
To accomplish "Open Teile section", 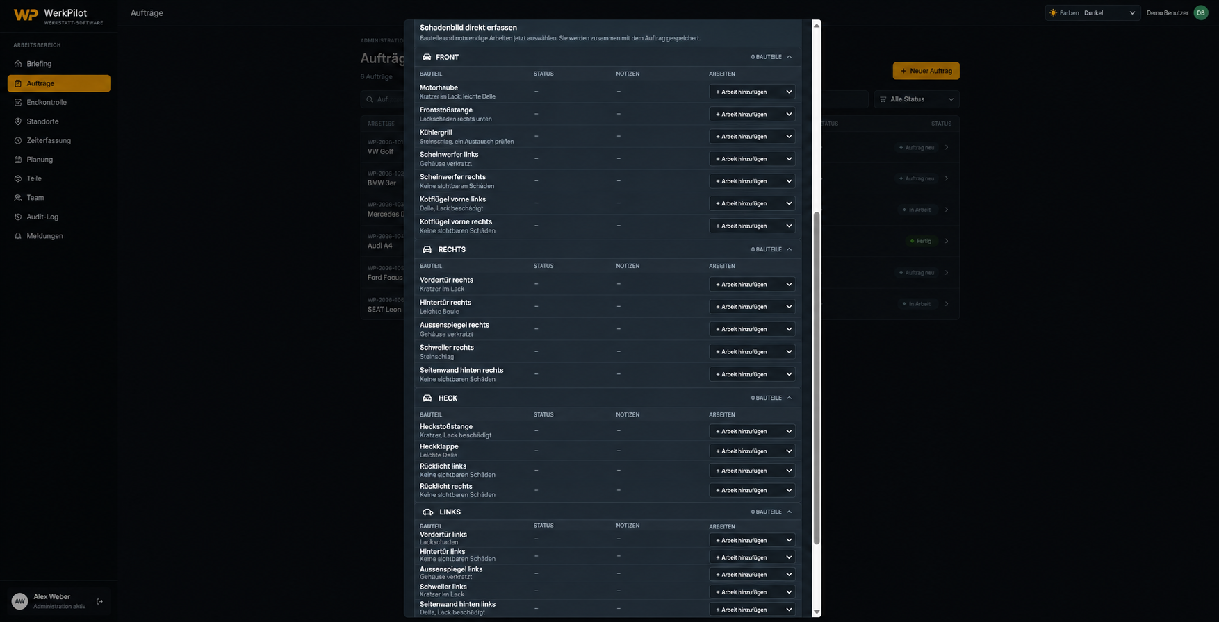I will 58,178.
